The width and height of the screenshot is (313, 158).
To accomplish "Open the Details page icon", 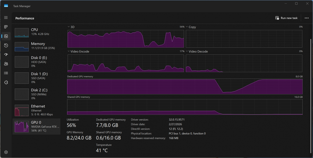I will (x=6, y=73).
